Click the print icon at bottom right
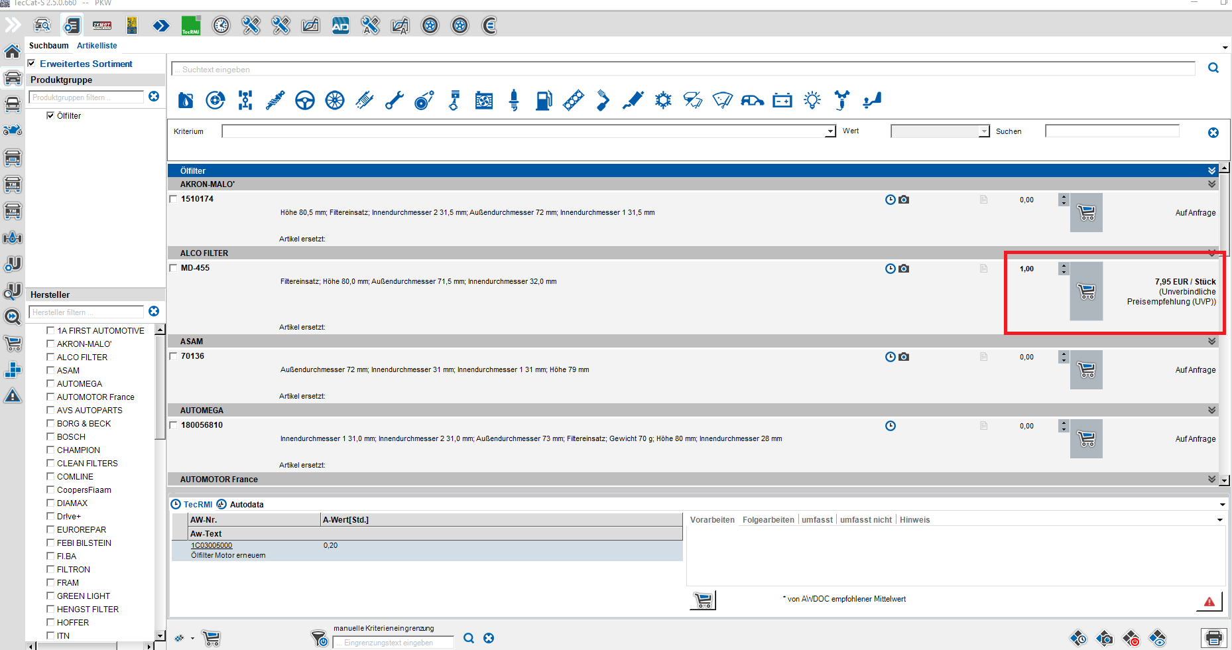Screen dimensions: 1232x650 pos(1213,638)
